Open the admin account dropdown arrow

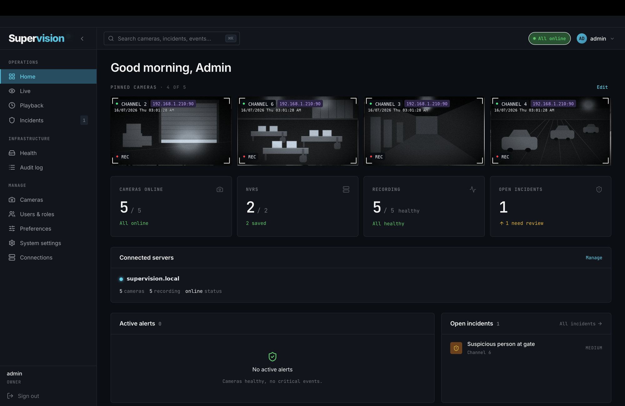pos(612,39)
